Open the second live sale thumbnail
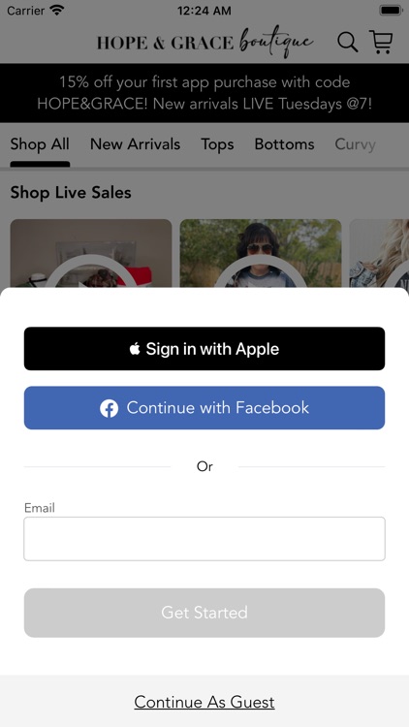The height and width of the screenshot is (727, 409). click(x=261, y=253)
